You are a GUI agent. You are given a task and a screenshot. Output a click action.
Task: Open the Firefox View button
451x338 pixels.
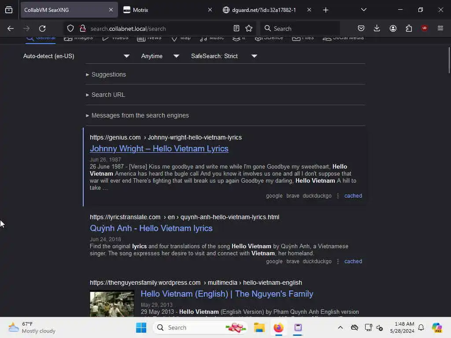pyautogui.click(x=9, y=10)
